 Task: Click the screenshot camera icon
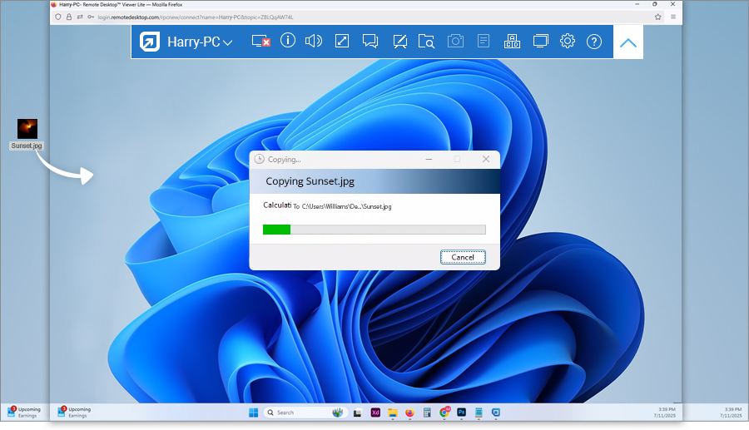pos(455,41)
